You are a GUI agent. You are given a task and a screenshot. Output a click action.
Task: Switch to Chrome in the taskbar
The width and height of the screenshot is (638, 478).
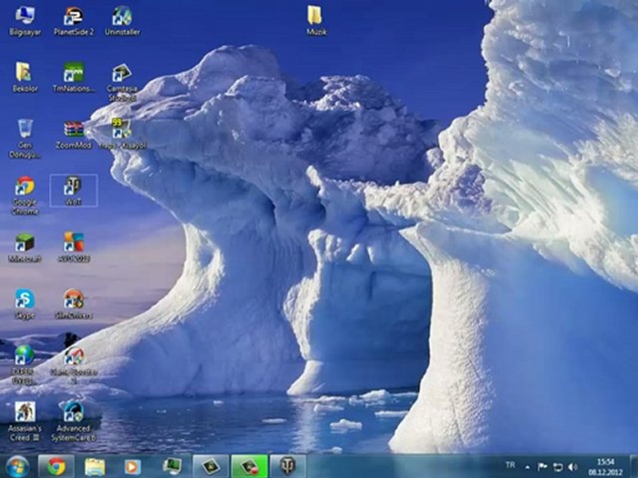click(x=56, y=466)
